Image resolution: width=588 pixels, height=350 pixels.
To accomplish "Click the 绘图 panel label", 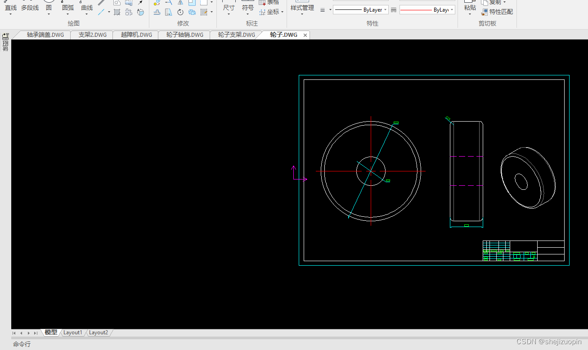I will (74, 23).
